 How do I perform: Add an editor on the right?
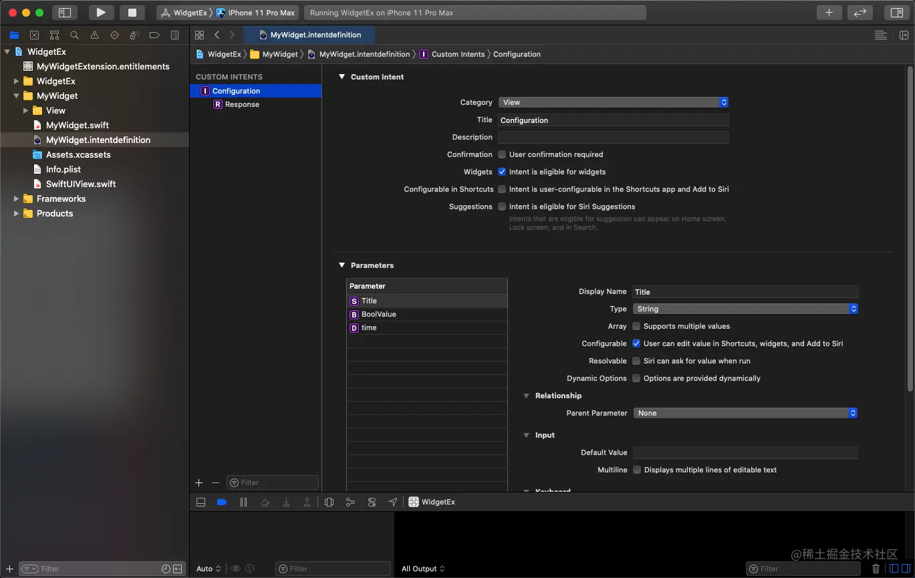point(904,35)
